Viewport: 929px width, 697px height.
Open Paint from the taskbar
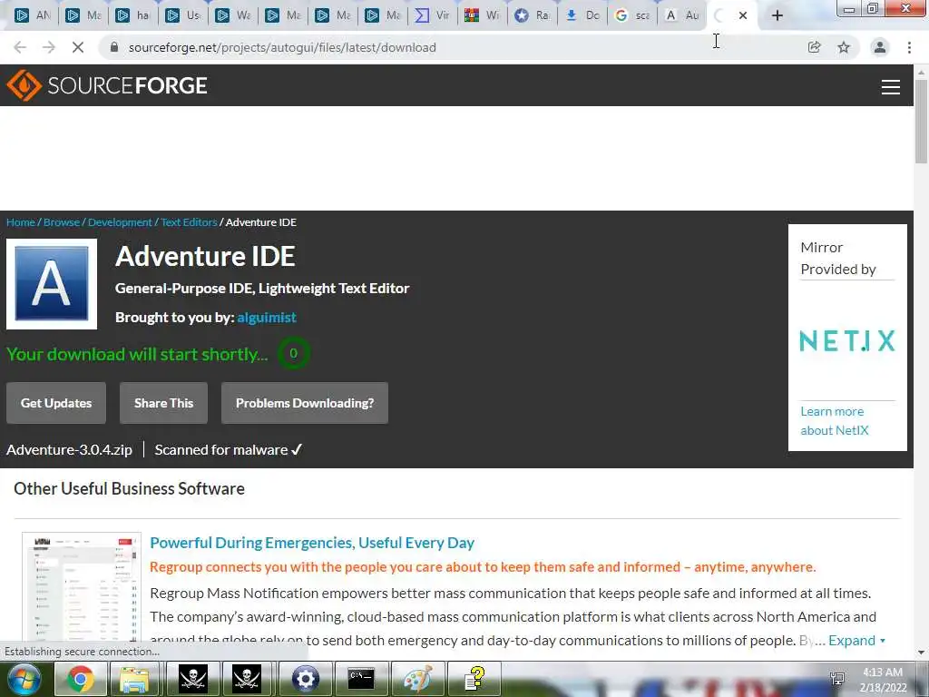point(417,679)
